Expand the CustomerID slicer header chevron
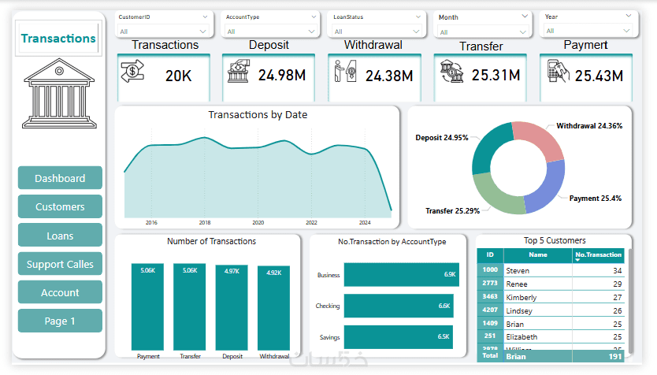The image size is (657, 375). (x=205, y=17)
